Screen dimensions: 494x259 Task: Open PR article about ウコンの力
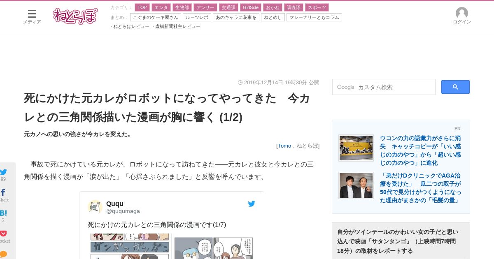coord(420,150)
